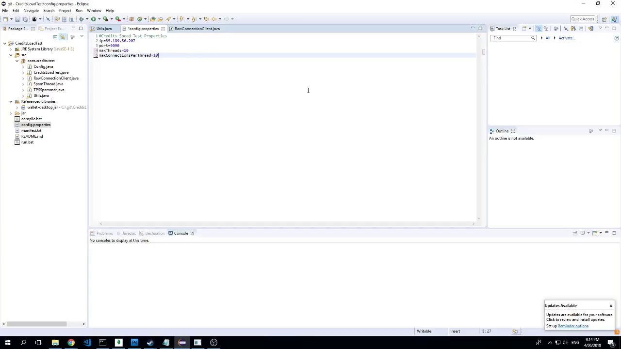Click the New Java Class icon
The image size is (621, 349).
[x=140, y=19]
